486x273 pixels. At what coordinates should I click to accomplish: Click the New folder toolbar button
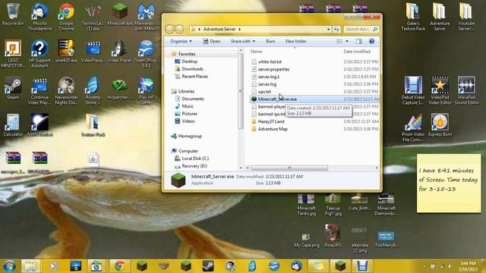pyautogui.click(x=295, y=41)
